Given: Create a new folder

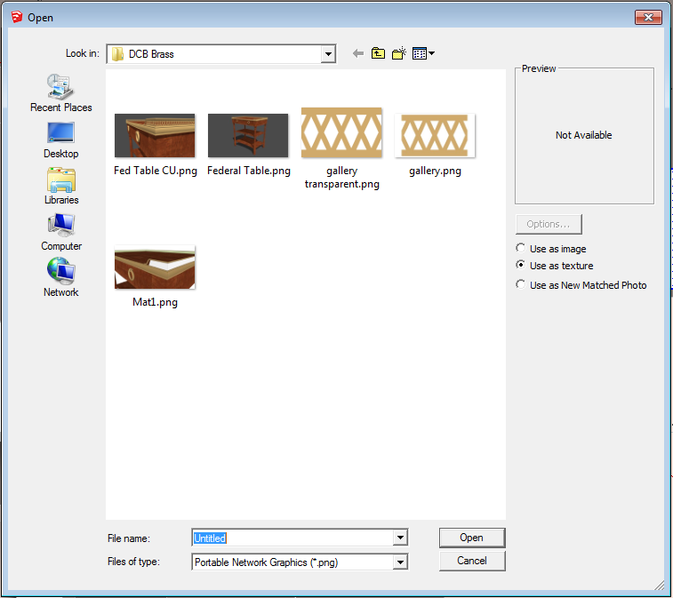Looking at the screenshot, I should tap(399, 53).
